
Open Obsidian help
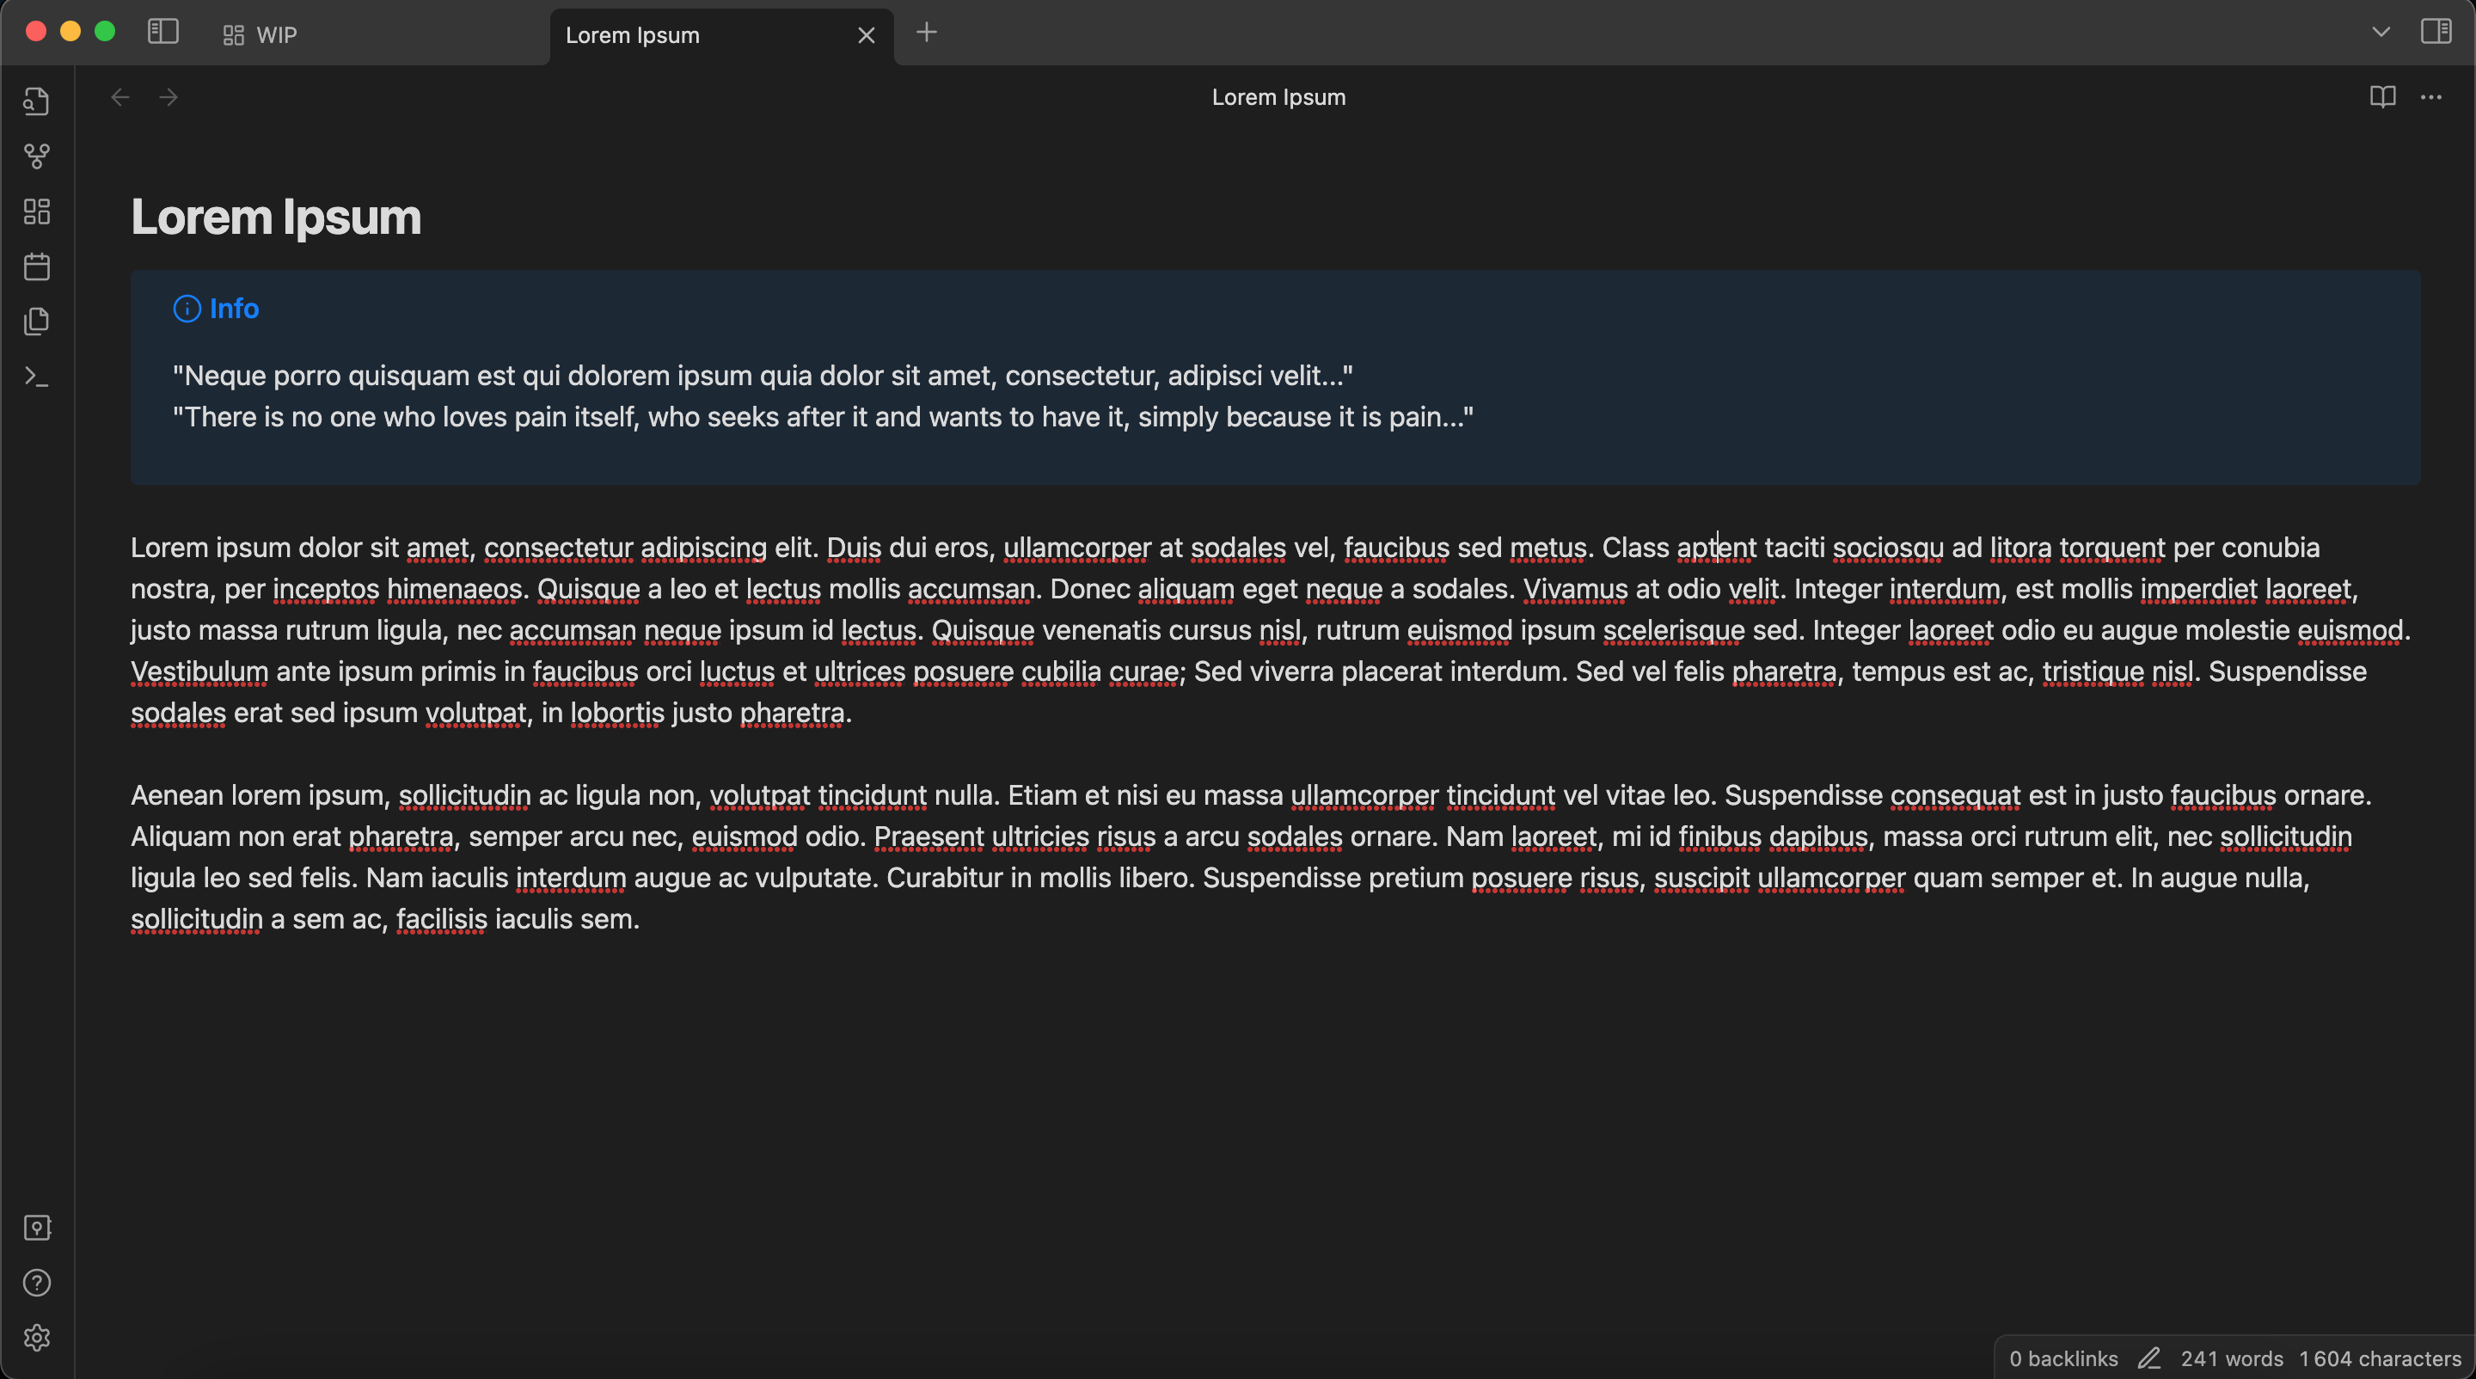[x=36, y=1282]
